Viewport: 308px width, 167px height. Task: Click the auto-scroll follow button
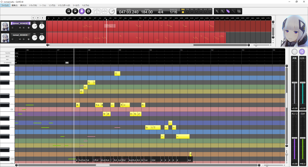point(104,11)
